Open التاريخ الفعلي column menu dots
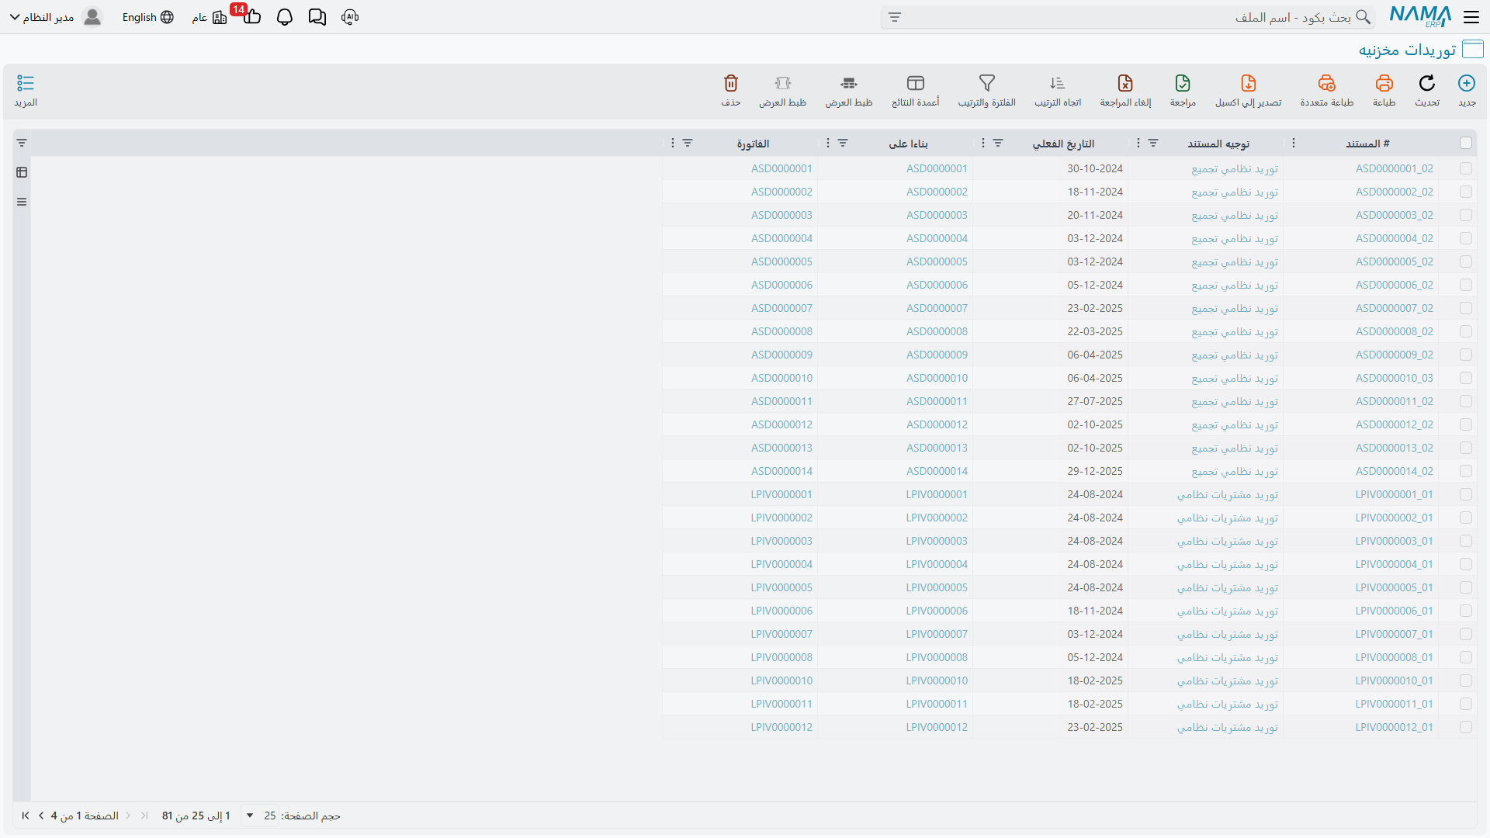The height and width of the screenshot is (838, 1490). (982, 143)
